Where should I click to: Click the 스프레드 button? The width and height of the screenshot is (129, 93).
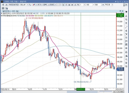click(x=51, y=5)
